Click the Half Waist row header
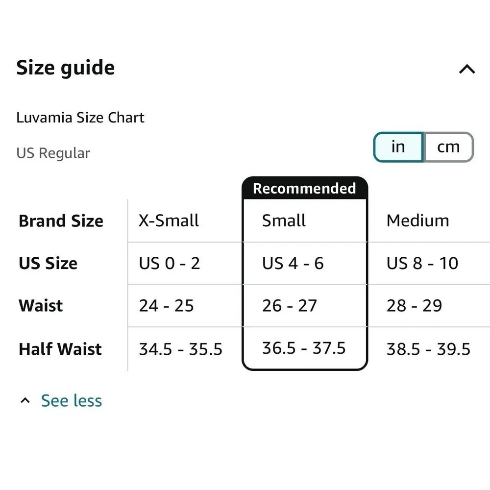 click(60, 349)
